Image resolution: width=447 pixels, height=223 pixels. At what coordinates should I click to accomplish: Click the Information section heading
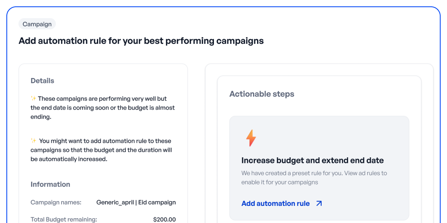pos(50,184)
